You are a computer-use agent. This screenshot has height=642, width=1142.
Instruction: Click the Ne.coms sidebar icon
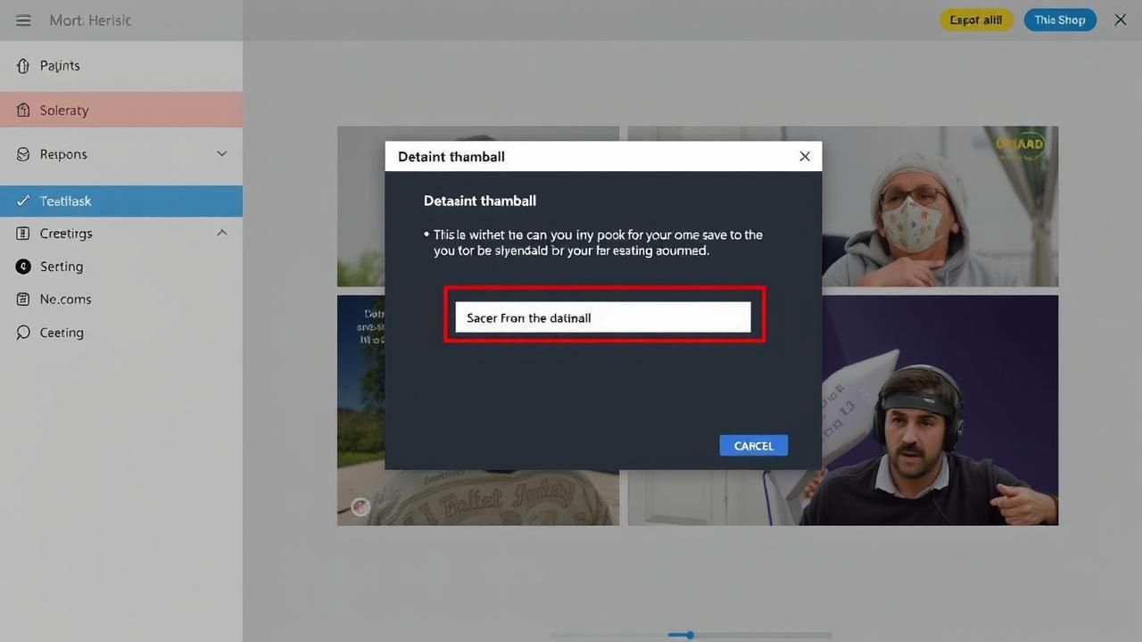23,300
